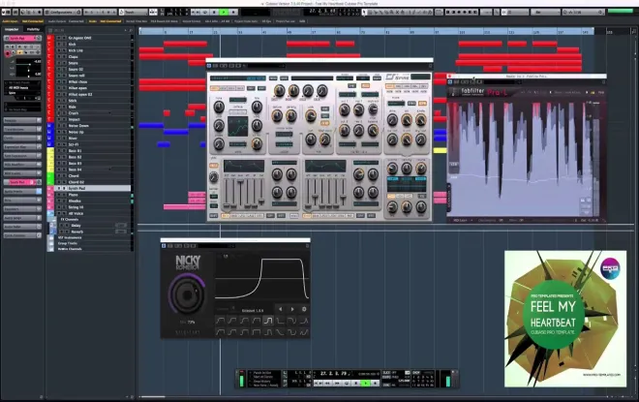Expand the Expression Map section in Inspector
639x402 pixels.
coord(22,147)
